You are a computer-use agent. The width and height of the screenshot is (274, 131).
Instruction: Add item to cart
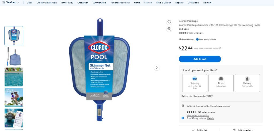(200, 59)
